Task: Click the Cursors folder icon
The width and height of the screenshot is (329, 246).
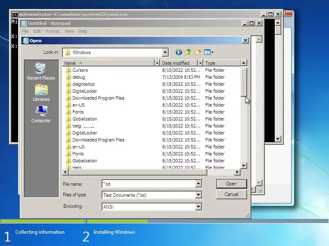Action: click(x=68, y=70)
